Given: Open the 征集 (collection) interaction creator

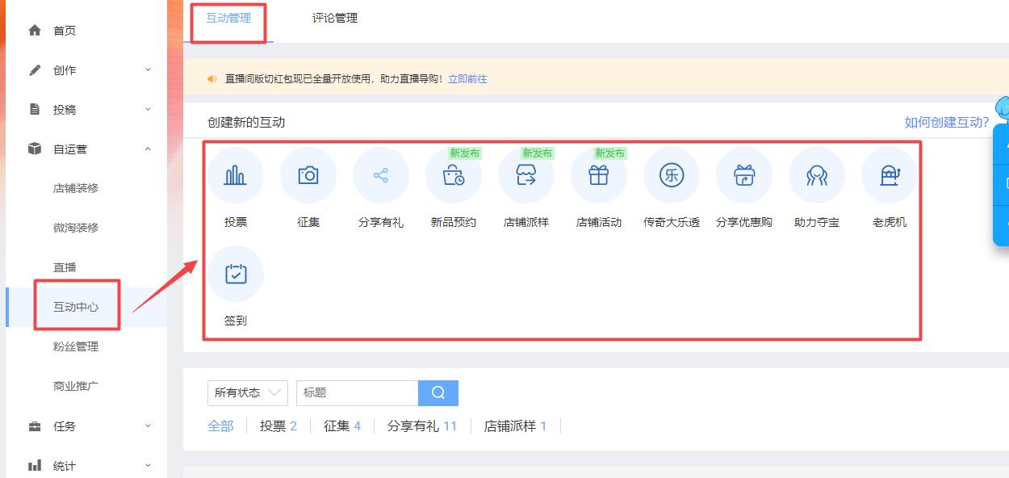Looking at the screenshot, I should 308,174.
